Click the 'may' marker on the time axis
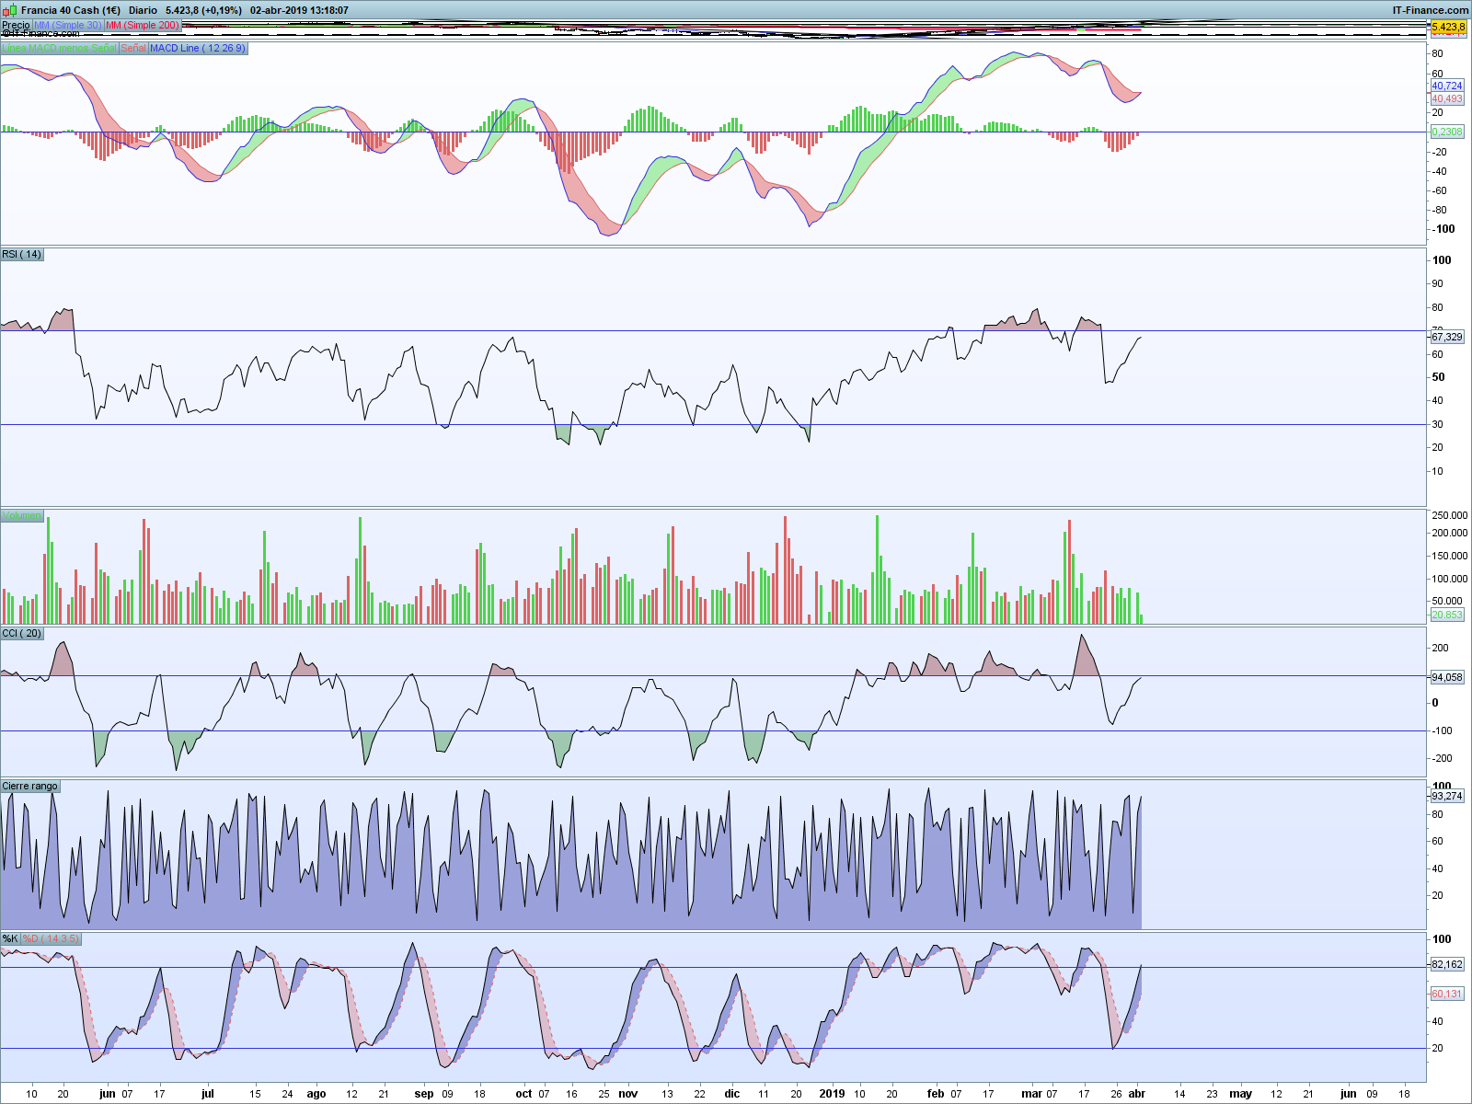1472x1104 pixels. (1241, 1094)
